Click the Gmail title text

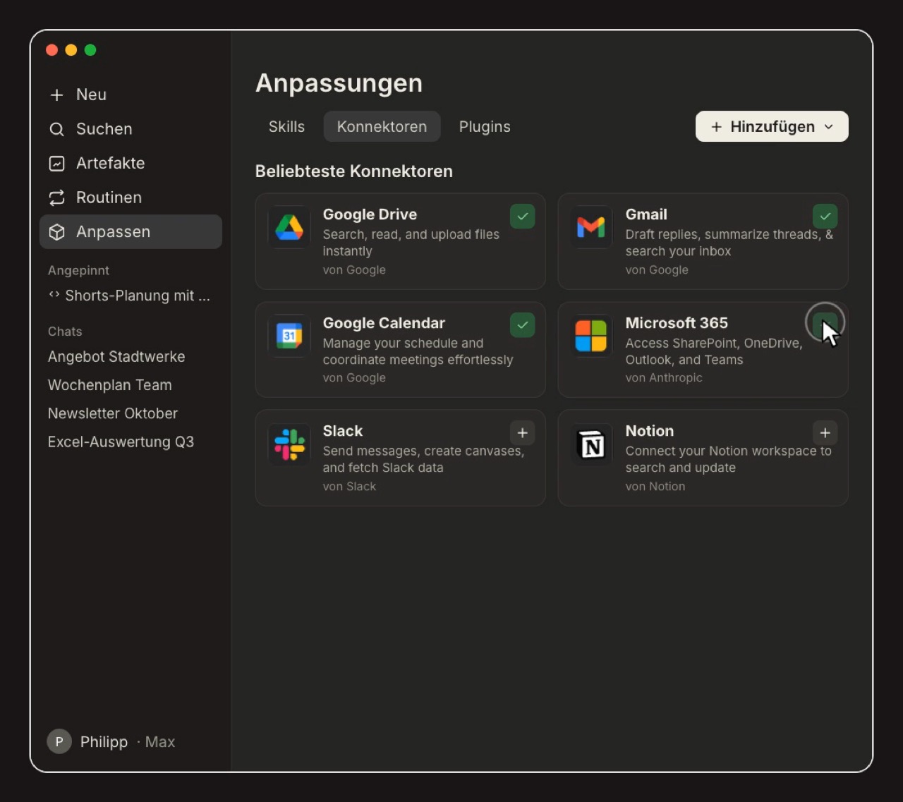646,214
